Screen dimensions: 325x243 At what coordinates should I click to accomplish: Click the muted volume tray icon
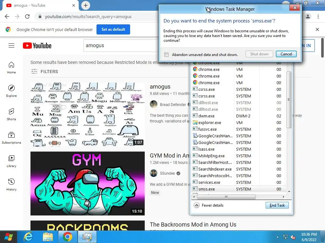(293, 237)
